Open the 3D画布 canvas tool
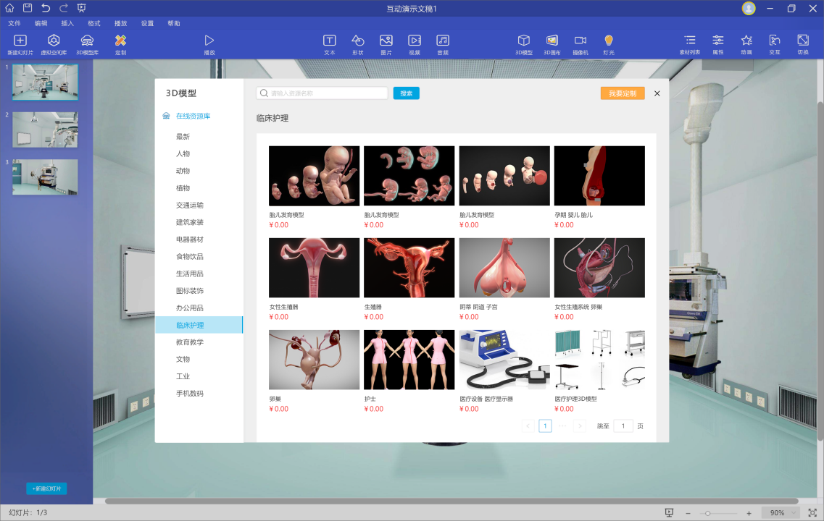The width and height of the screenshot is (824, 521). pos(552,44)
